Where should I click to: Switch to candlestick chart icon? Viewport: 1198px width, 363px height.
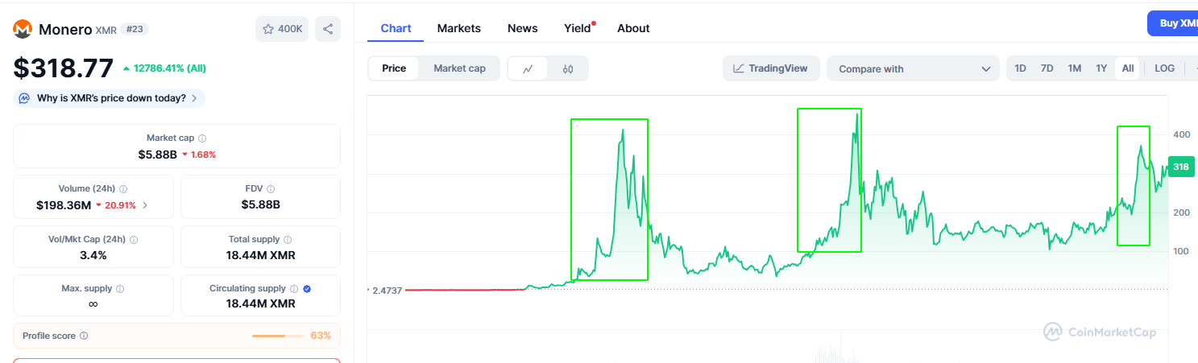pyautogui.click(x=568, y=68)
